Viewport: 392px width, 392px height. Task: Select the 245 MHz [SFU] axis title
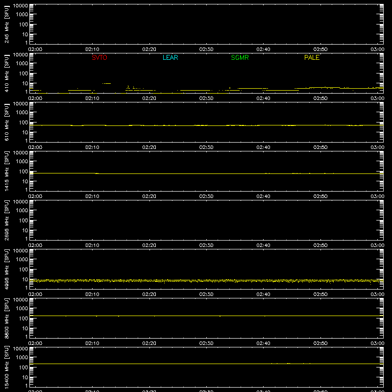(x=6, y=24)
